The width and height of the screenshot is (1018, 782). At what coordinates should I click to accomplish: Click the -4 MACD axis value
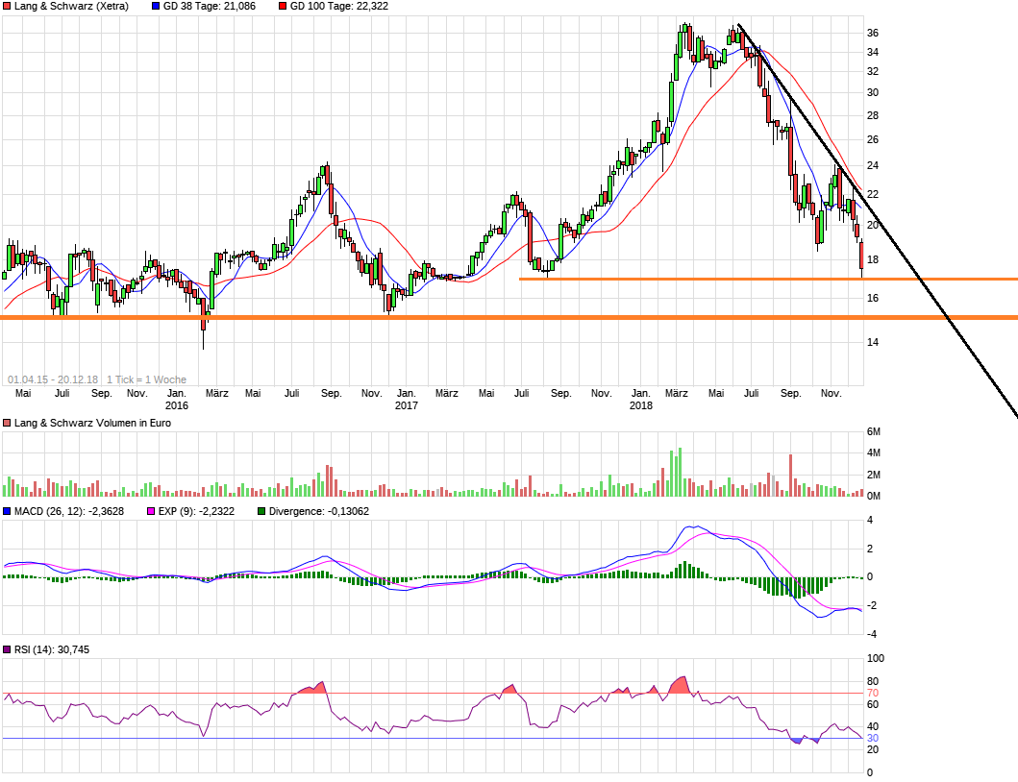tap(873, 635)
